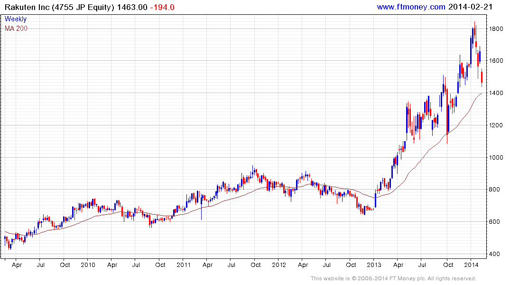Click the 400 y-axis label
The image size is (510, 285).
point(494,254)
